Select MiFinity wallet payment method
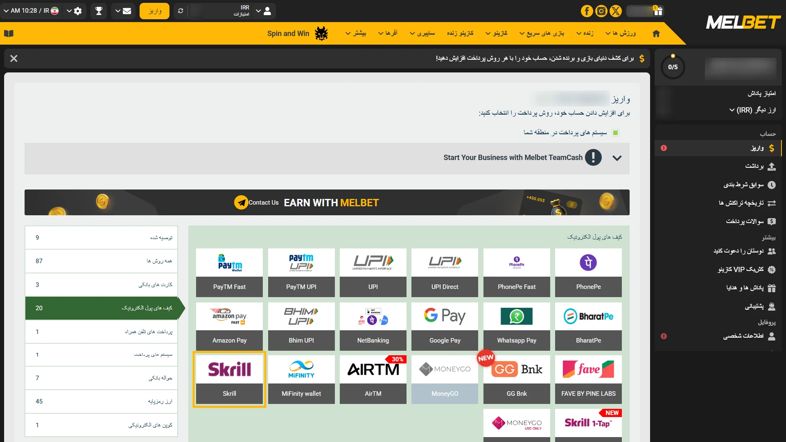The width and height of the screenshot is (786, 442). (301, 379)
